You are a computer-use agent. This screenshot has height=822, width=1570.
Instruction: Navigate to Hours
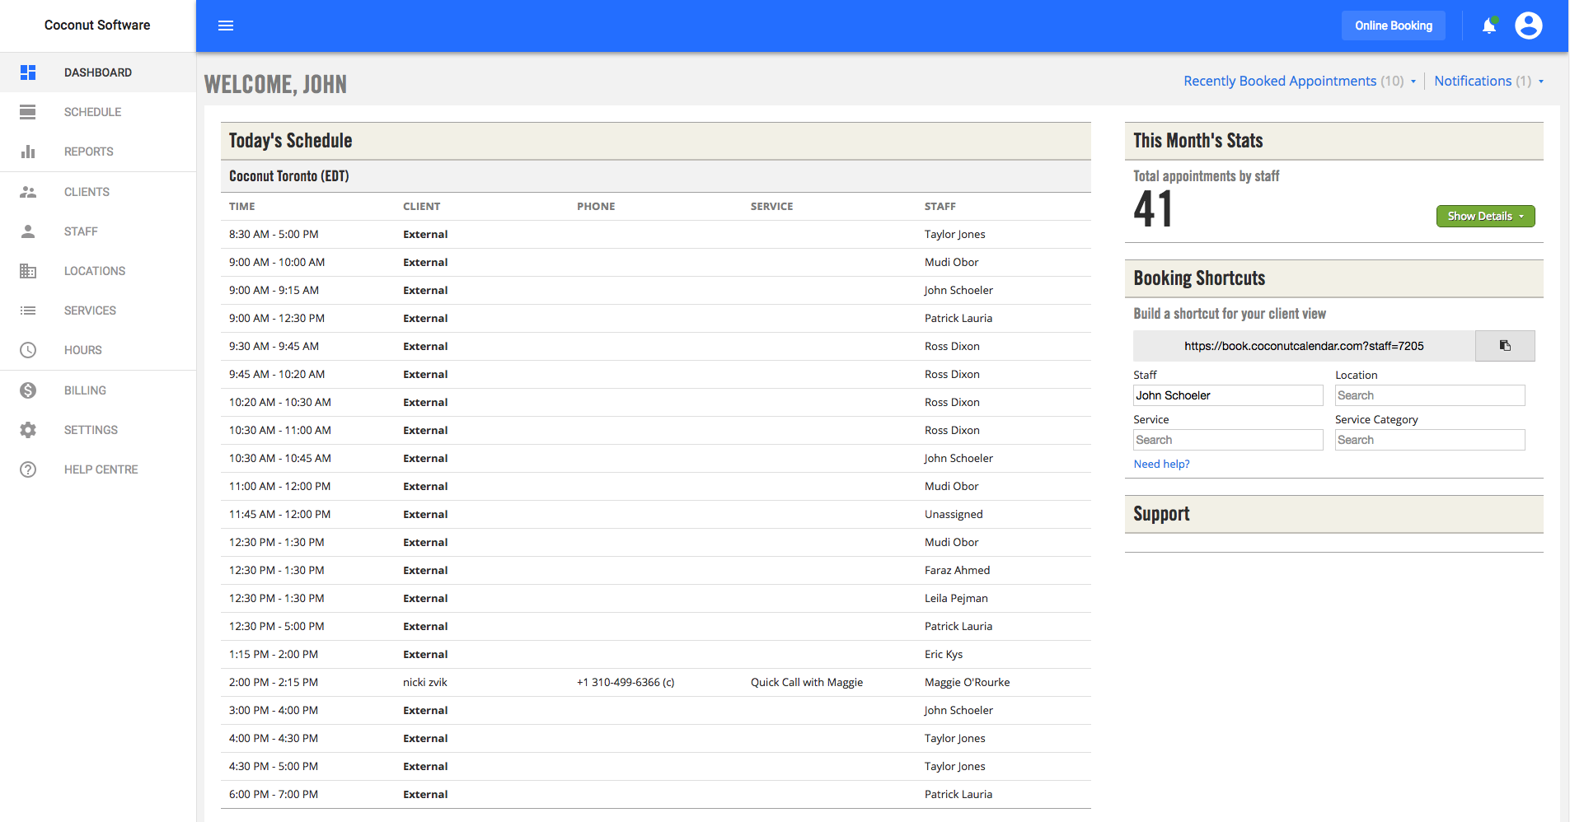pyautogui.click(x=98, y=350)
